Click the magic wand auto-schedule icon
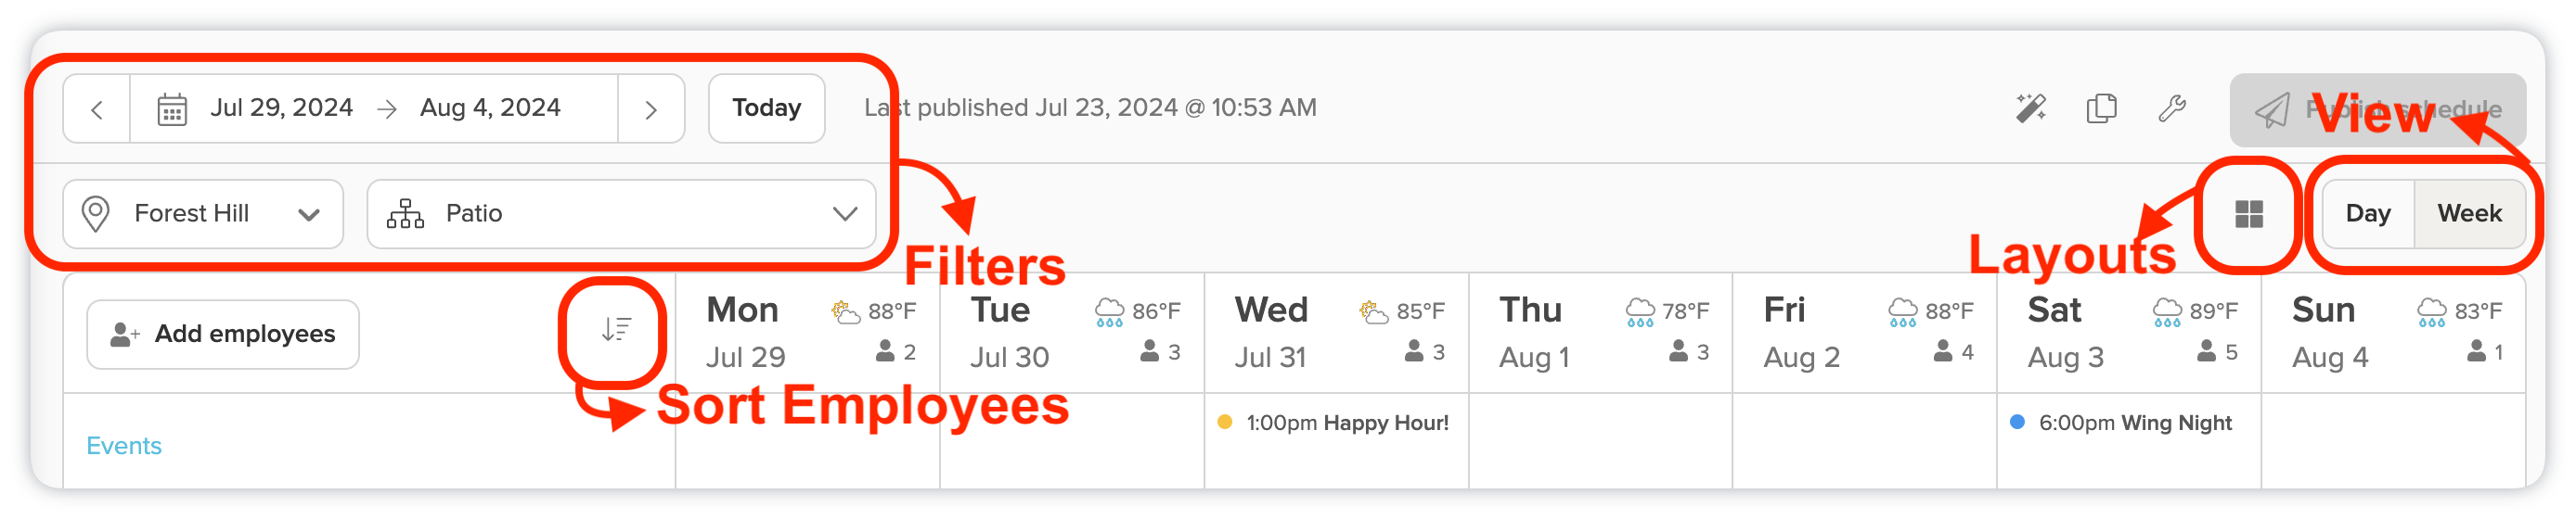 2030,108
